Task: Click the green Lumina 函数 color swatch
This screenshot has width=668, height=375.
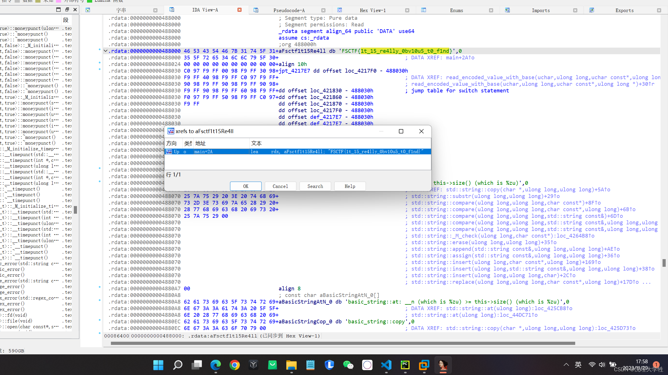Action: [x=89, y=1]
